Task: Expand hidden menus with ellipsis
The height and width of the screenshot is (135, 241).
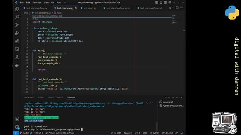Action: tap(65, 3)
